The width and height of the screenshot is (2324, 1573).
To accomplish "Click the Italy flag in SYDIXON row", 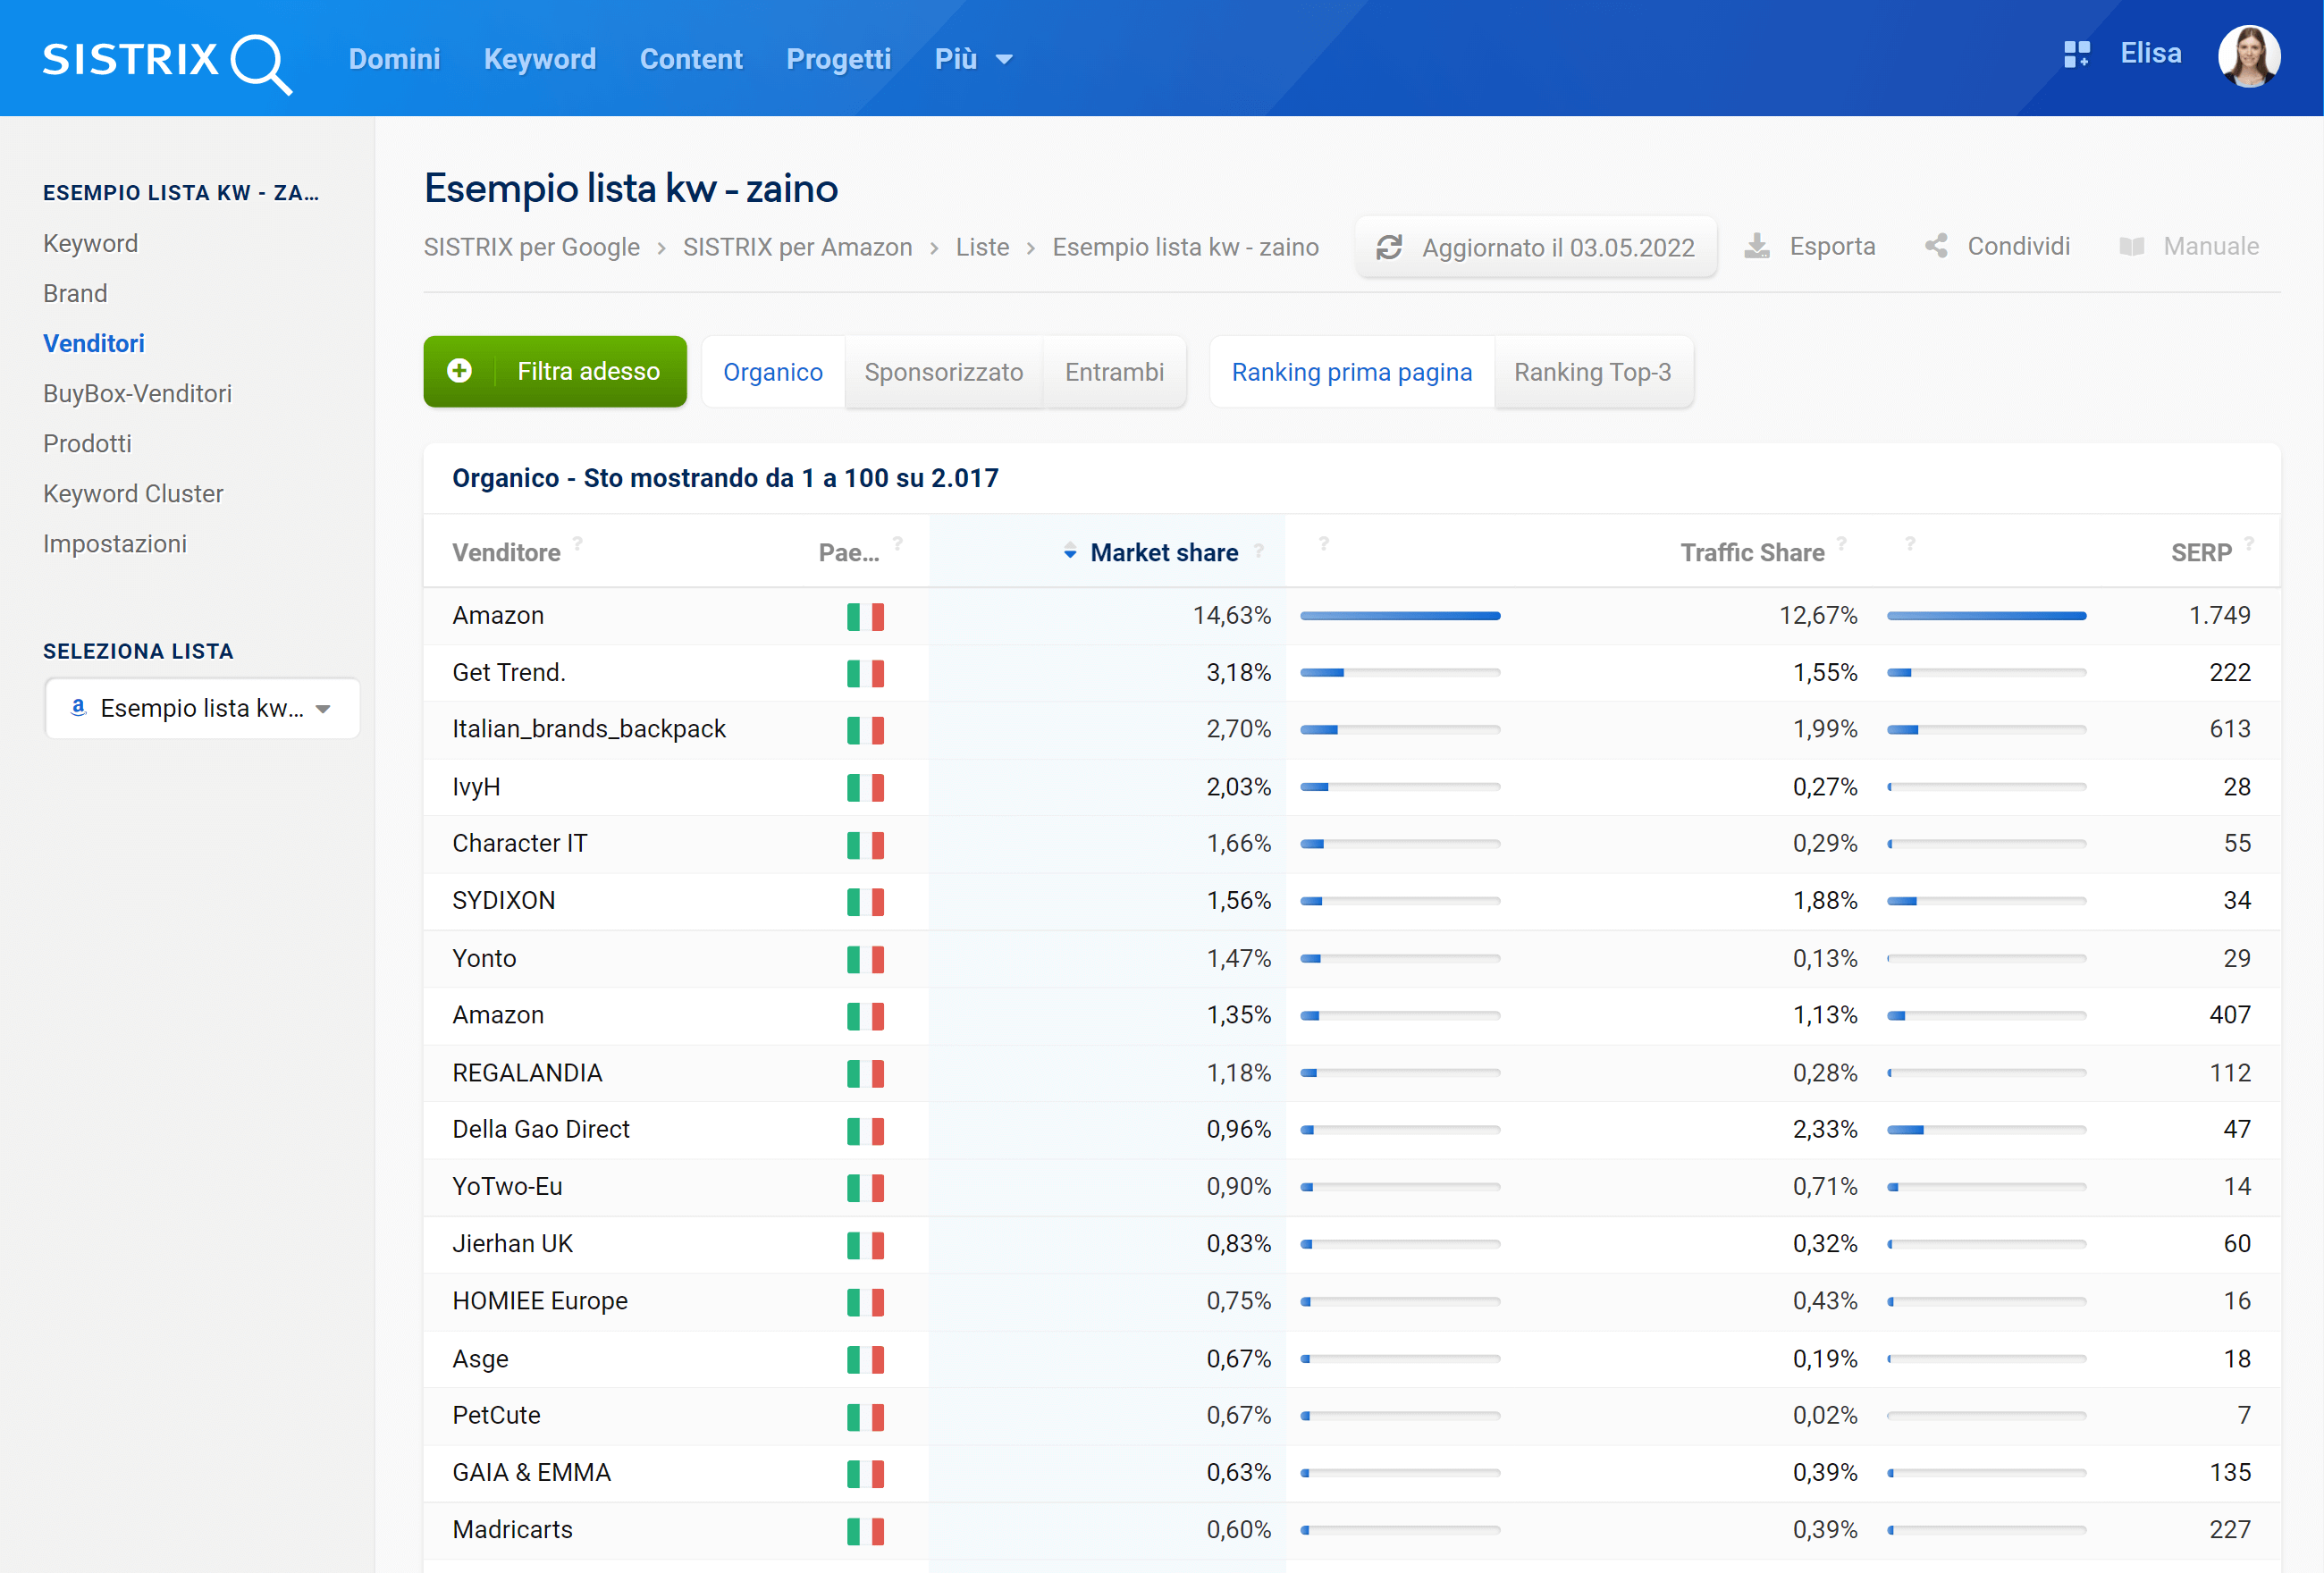I will [865, 902].
